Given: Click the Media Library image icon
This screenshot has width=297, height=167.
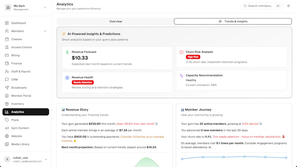Looking at the screenshot, I should coord(7,144).
